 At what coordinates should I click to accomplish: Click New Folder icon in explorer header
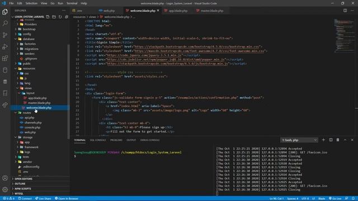click(54, 17)
